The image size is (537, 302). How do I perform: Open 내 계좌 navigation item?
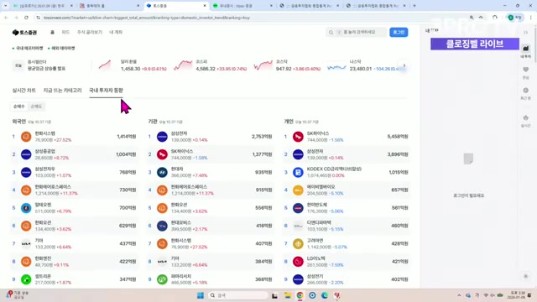(116, 32)
